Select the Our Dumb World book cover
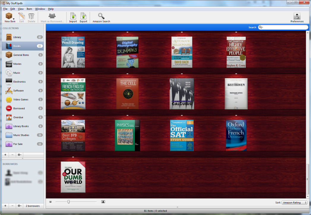This screenshot has width=311, height=215. 73,177
